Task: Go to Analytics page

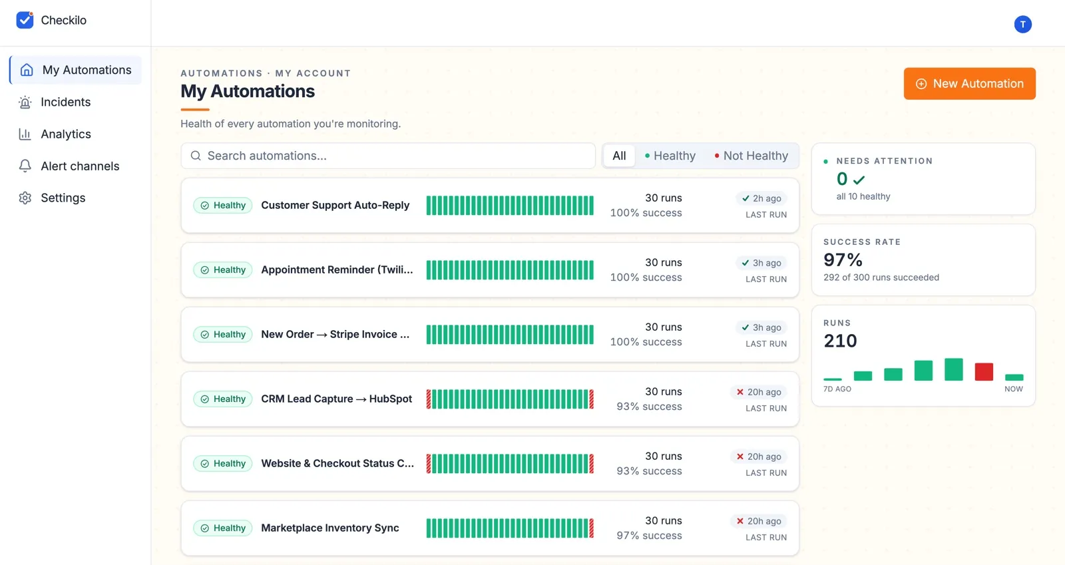Action: pyautogui.click(x=75, y=134)
